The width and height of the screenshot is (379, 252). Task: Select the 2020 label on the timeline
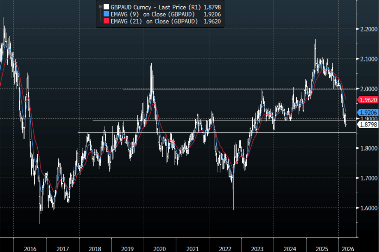159,249
